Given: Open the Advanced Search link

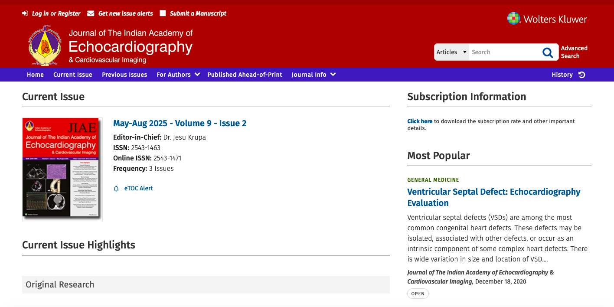Looking at the screenshot, I should coord(574,52).
